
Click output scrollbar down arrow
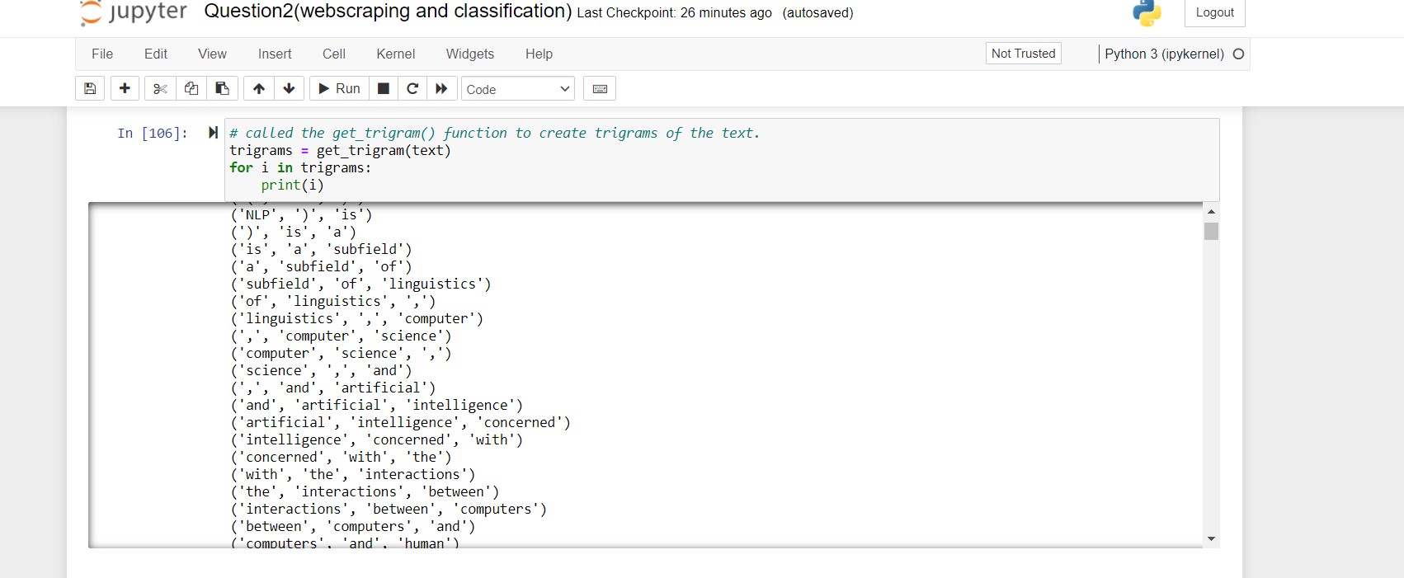[x=1211, y=538]
